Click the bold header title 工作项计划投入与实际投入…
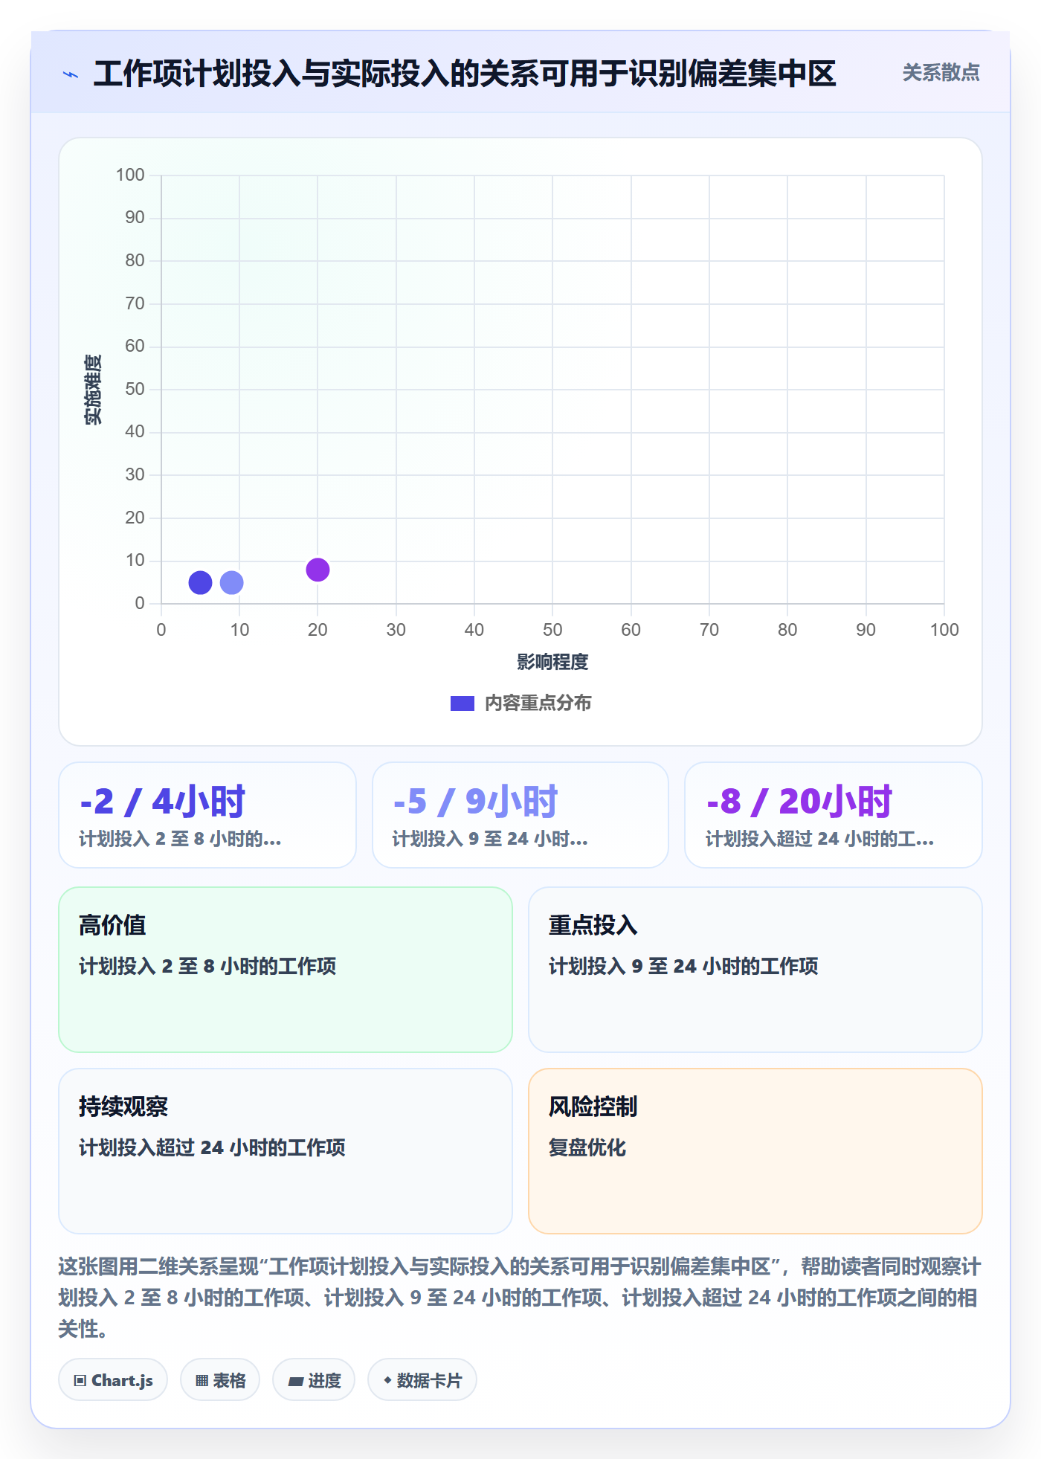The image size is (1041, 1459). 465,74
